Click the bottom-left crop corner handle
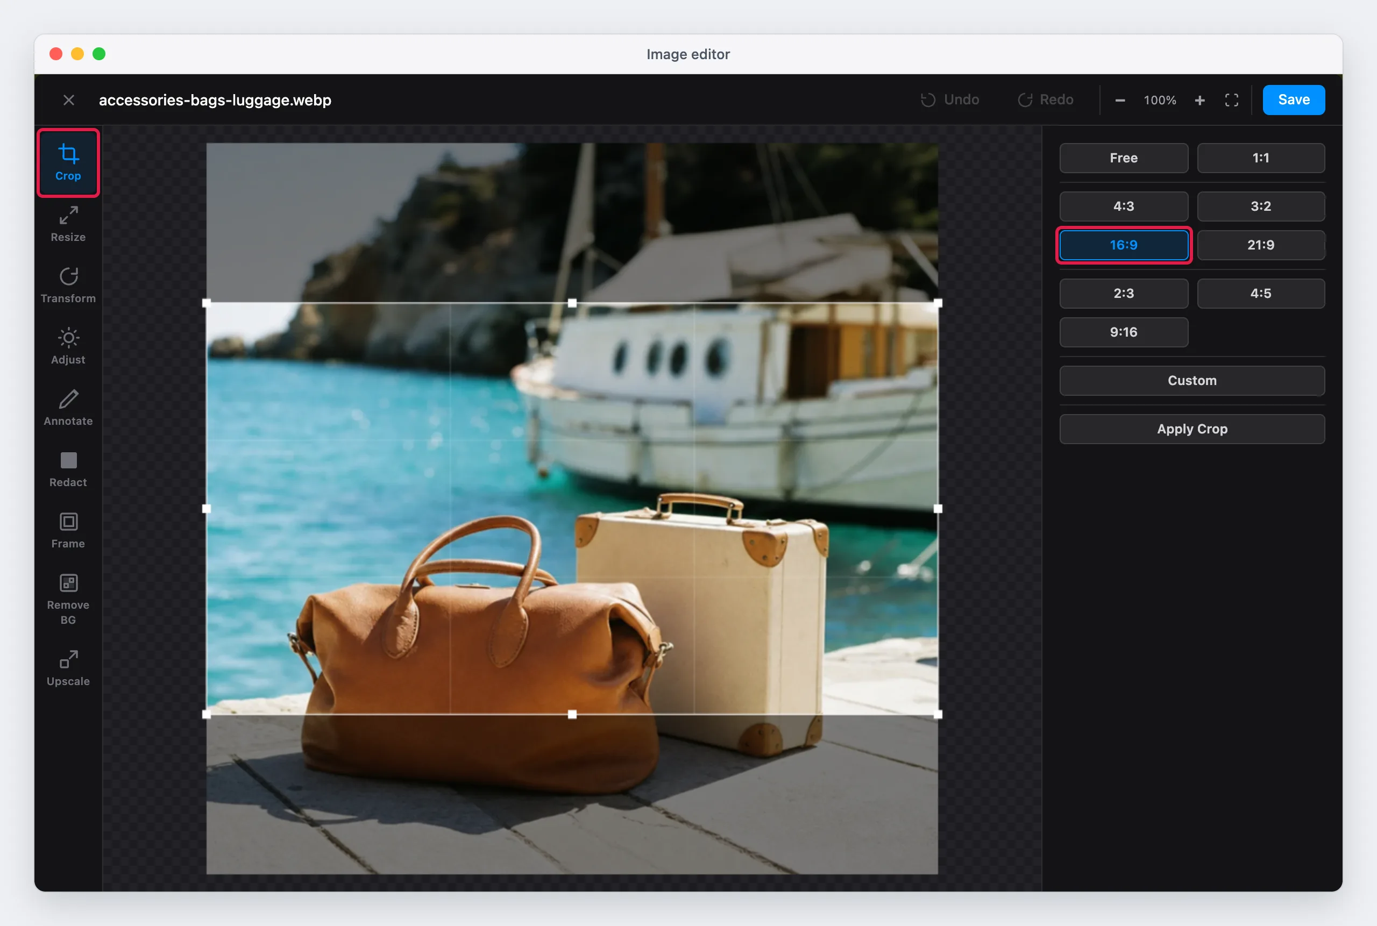This screenshot has height=926, width=1377. click(206, 715)
